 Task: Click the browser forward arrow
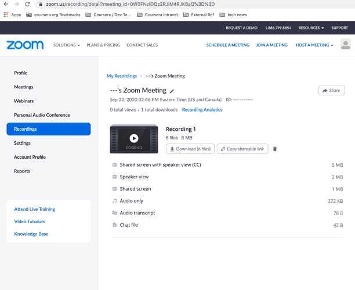16,4
